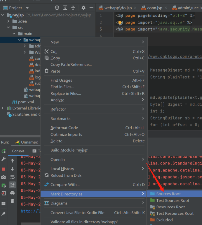Viewport: 202px width, 225px height.
Task: Toggle the pin tab icon in Run panel
Action: point(4,214)
